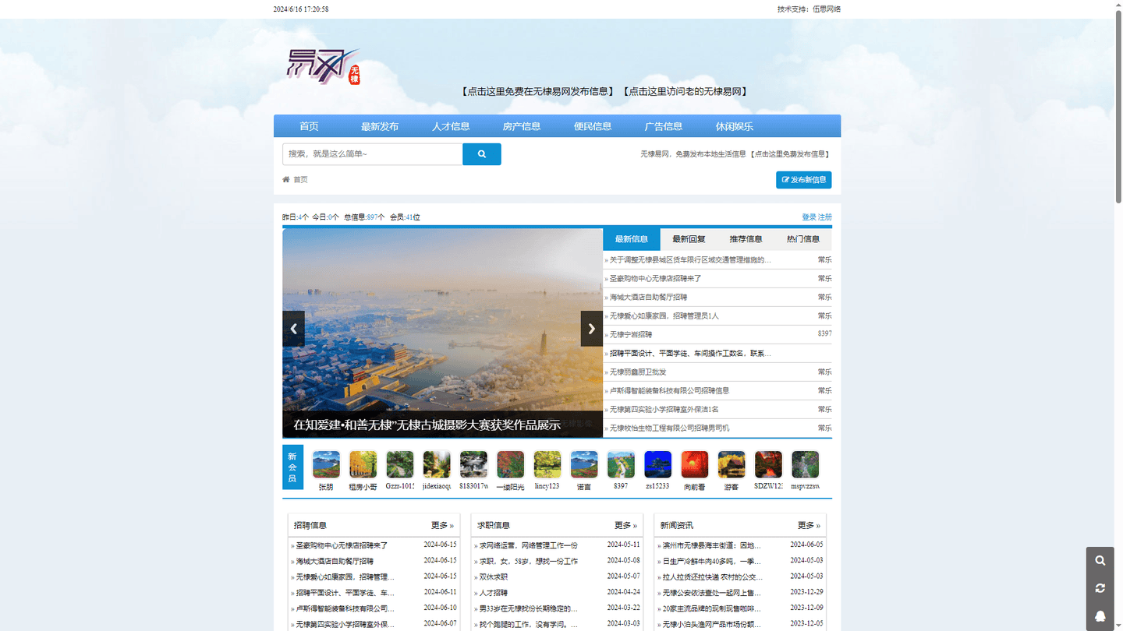This screenshot has width=1123, height=631.
Task: Switch to the 推荐信息 tab
Action: click(x=746, y=239)
